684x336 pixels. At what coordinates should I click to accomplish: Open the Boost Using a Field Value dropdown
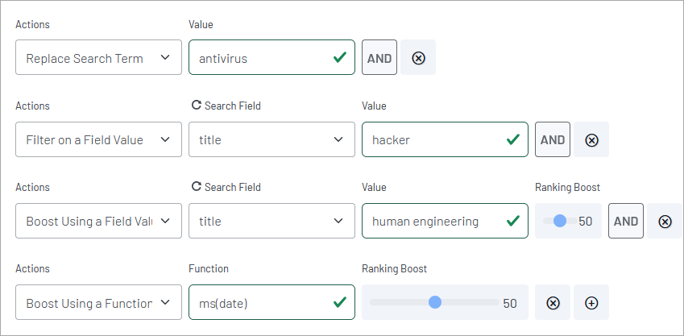click(98, 221)
